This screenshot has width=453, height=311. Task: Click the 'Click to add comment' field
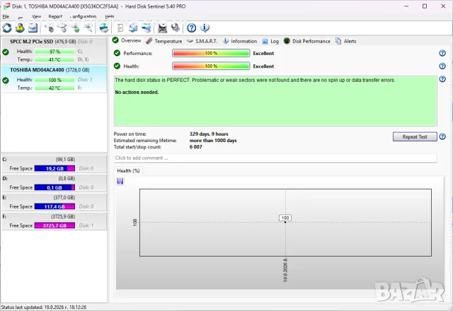click(x=275, y=158)
